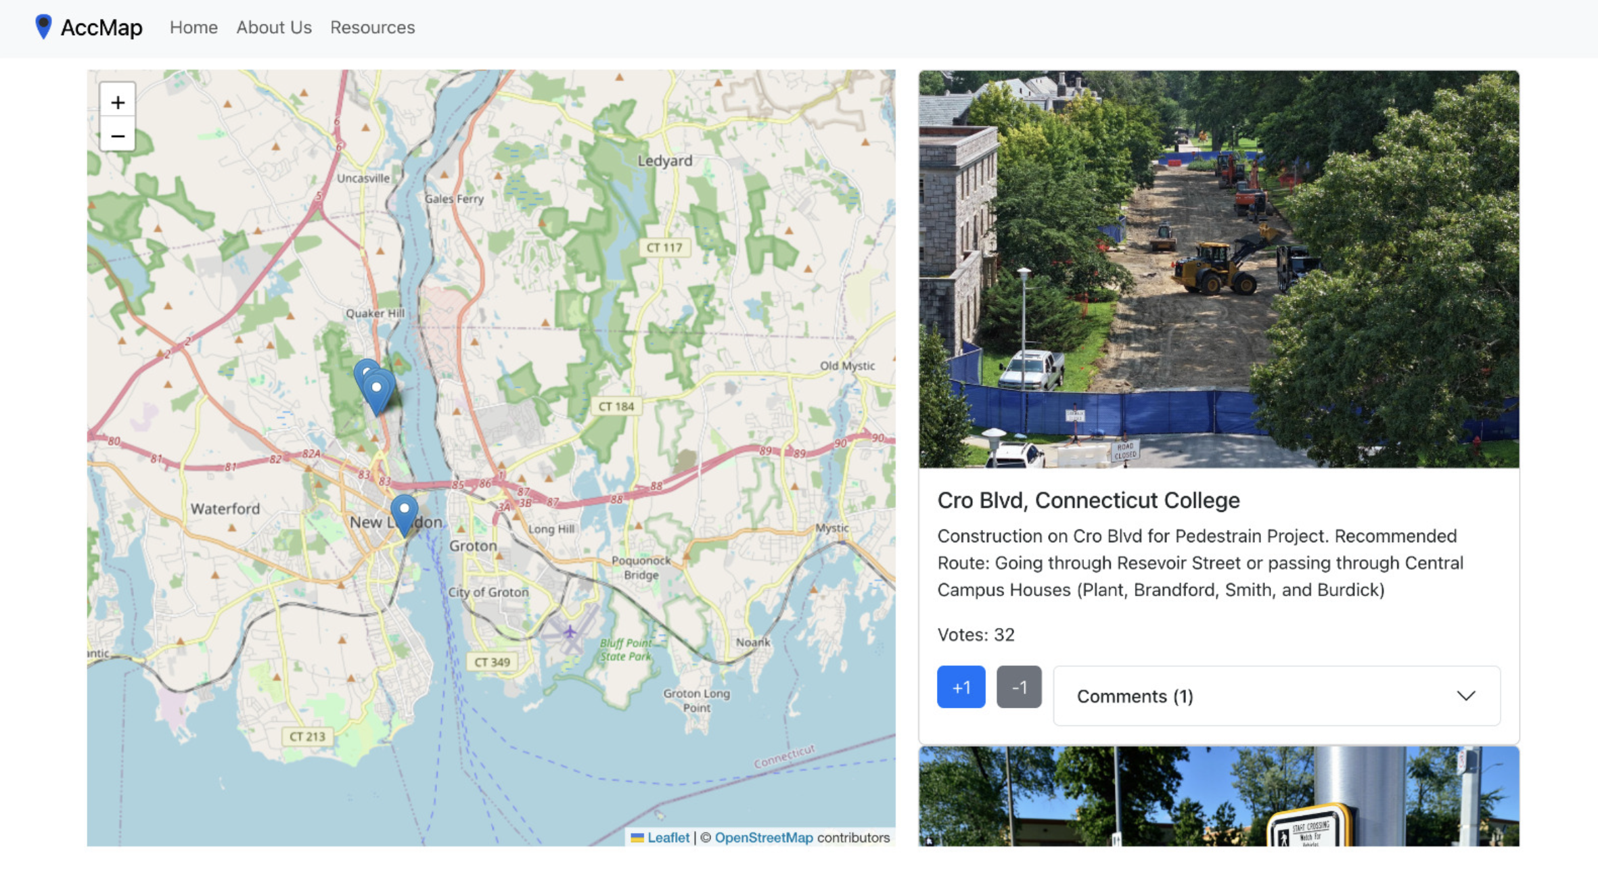Open the Home nav item
The width and height of the screenshot is (1598, 883).
193,28
